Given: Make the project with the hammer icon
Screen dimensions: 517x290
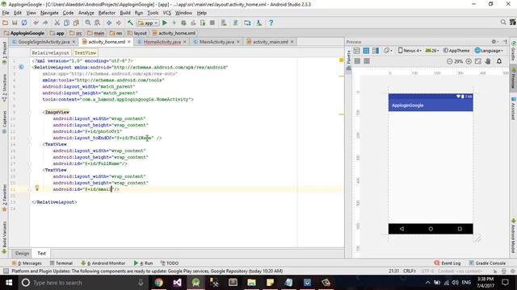Looking at the screenshot, I should click(130, 23).
